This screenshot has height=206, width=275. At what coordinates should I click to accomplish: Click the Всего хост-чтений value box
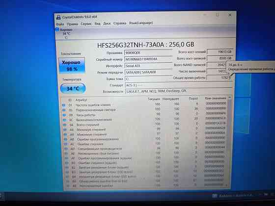pyautogui.click(x=220, y=52)
